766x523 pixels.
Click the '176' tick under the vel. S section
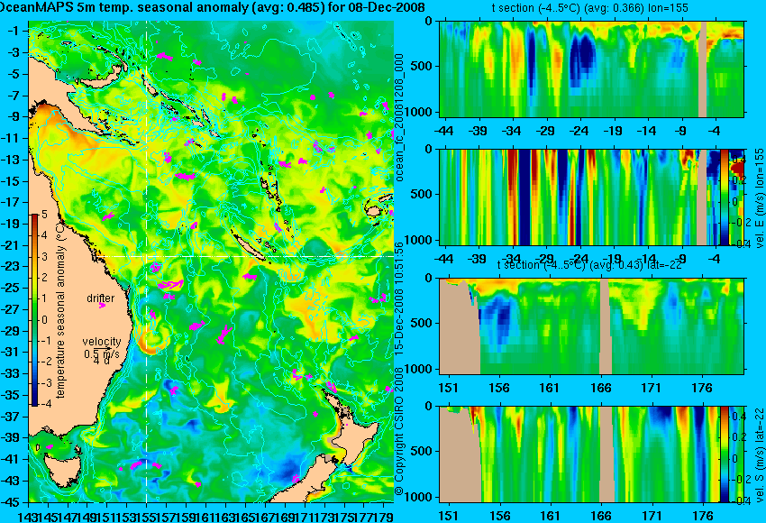pyautogui.click(x=703, y=516)
